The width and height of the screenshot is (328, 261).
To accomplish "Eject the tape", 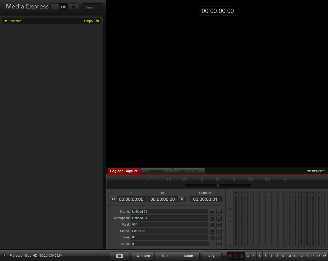I will click(285, 179).
